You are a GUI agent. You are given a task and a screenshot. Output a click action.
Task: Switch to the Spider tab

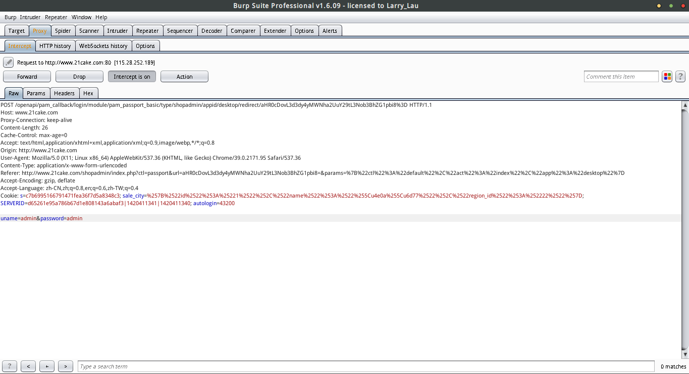[x=63, y=31]
